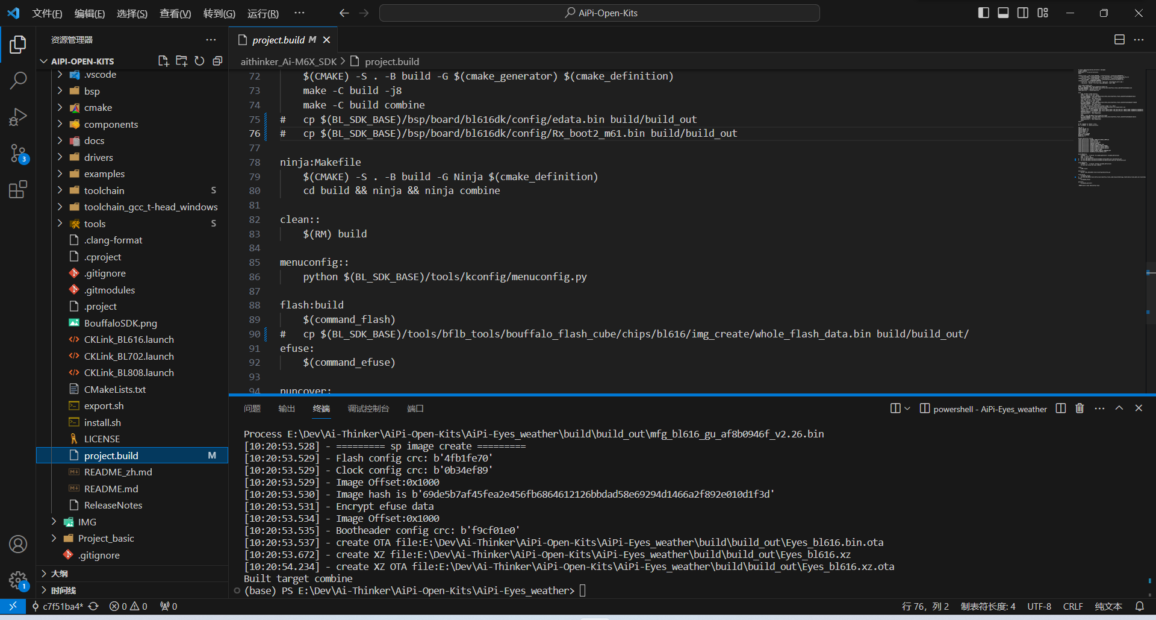This screenshot has height=620, width=1156.
Task: Click aithinker_Ai-M6X_SDK in the breadcrumb
Action: coord(288,61)
